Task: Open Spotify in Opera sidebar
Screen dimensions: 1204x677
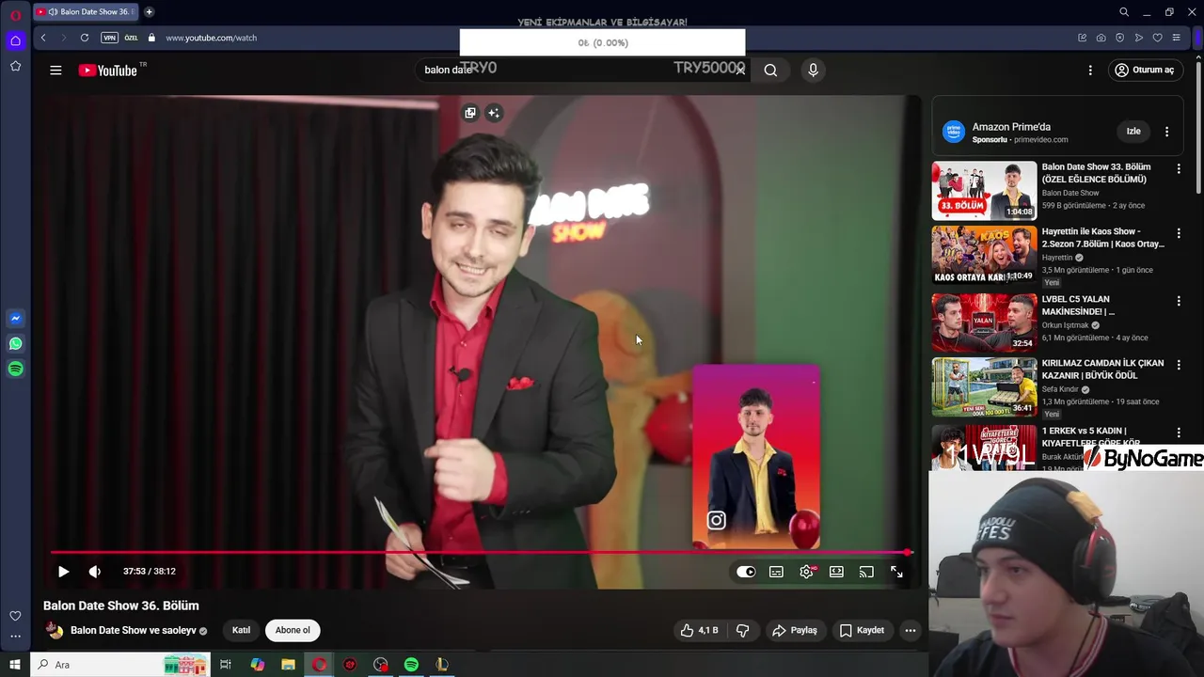Action: point(15,370)
